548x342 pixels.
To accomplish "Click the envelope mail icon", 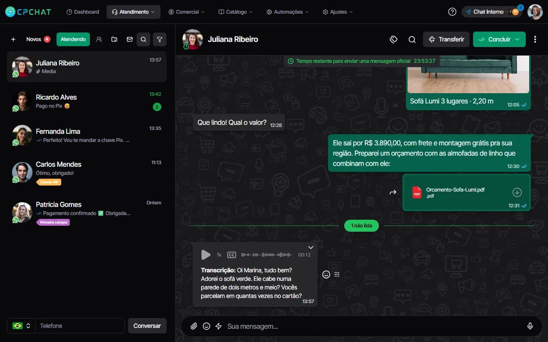I will 130,39.
